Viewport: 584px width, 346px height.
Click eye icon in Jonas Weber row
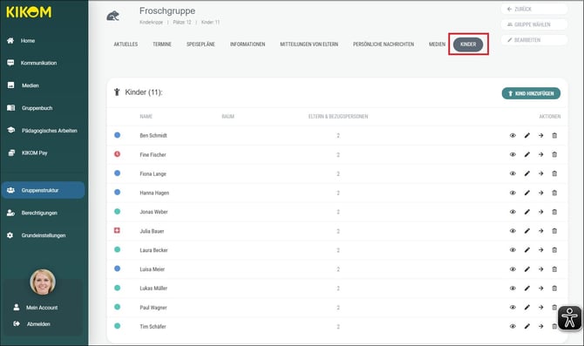click(513, 212)
